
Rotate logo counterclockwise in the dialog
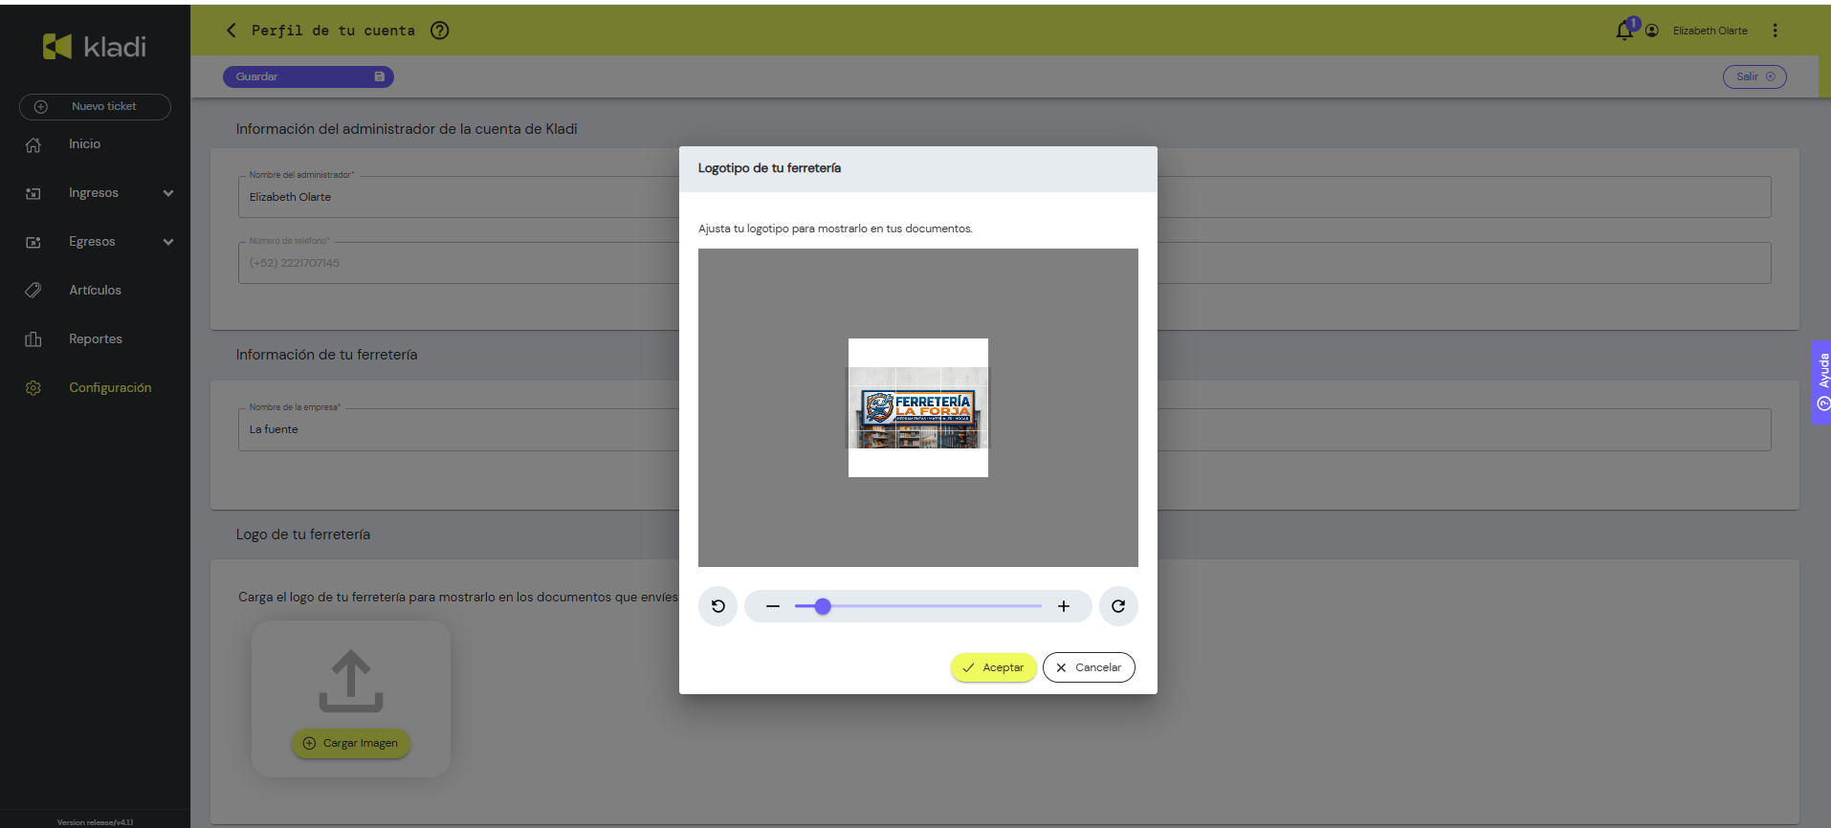(717, 606)
